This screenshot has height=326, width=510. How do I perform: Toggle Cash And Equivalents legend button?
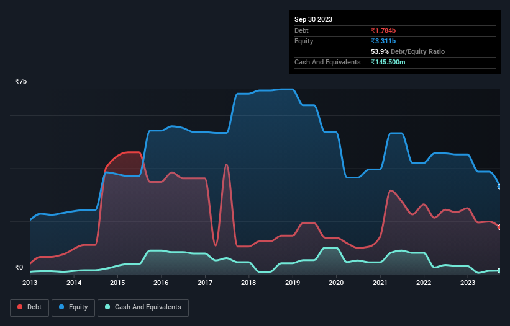point(143,307)
